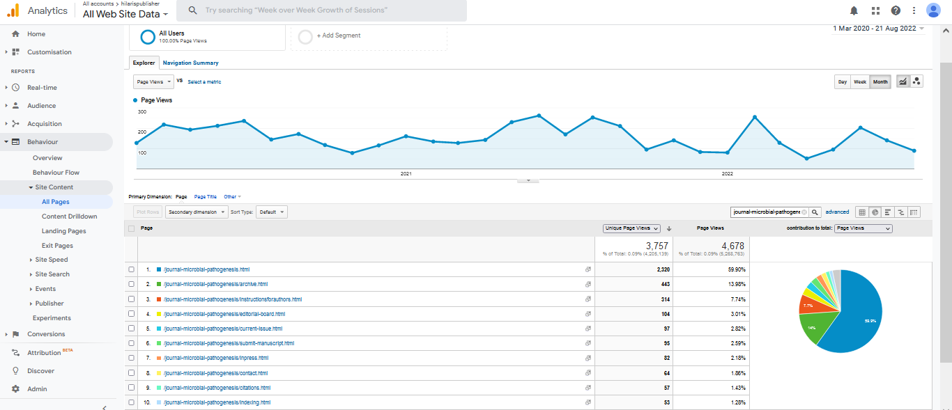Select the pie chart percentage view icon

(x=875, y=212)
